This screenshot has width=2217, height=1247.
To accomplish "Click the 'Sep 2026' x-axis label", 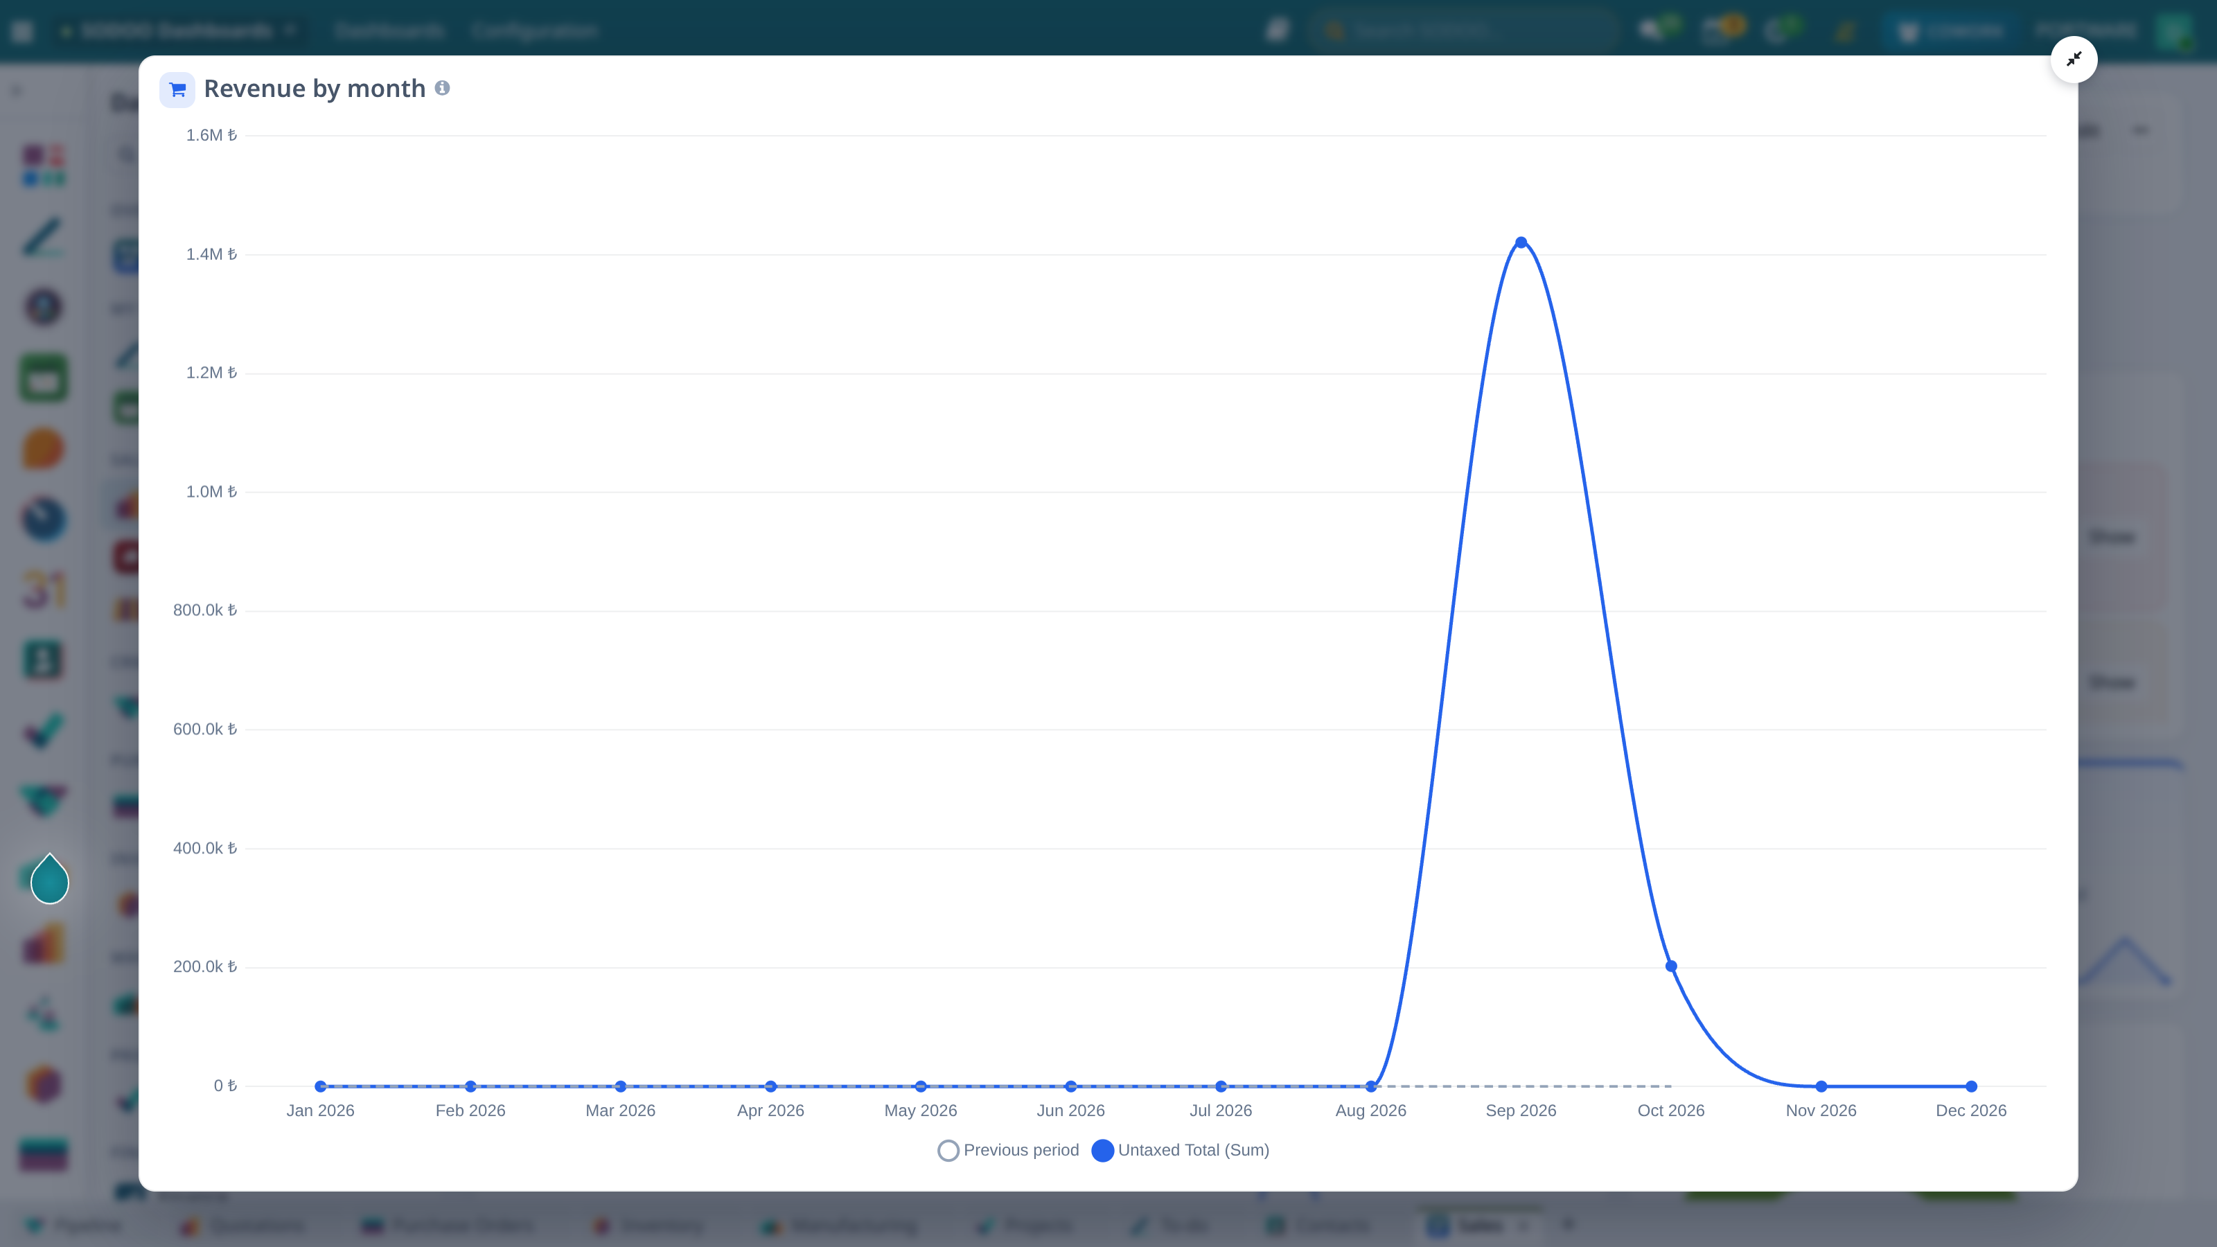I will (x=1521, y=1110).
